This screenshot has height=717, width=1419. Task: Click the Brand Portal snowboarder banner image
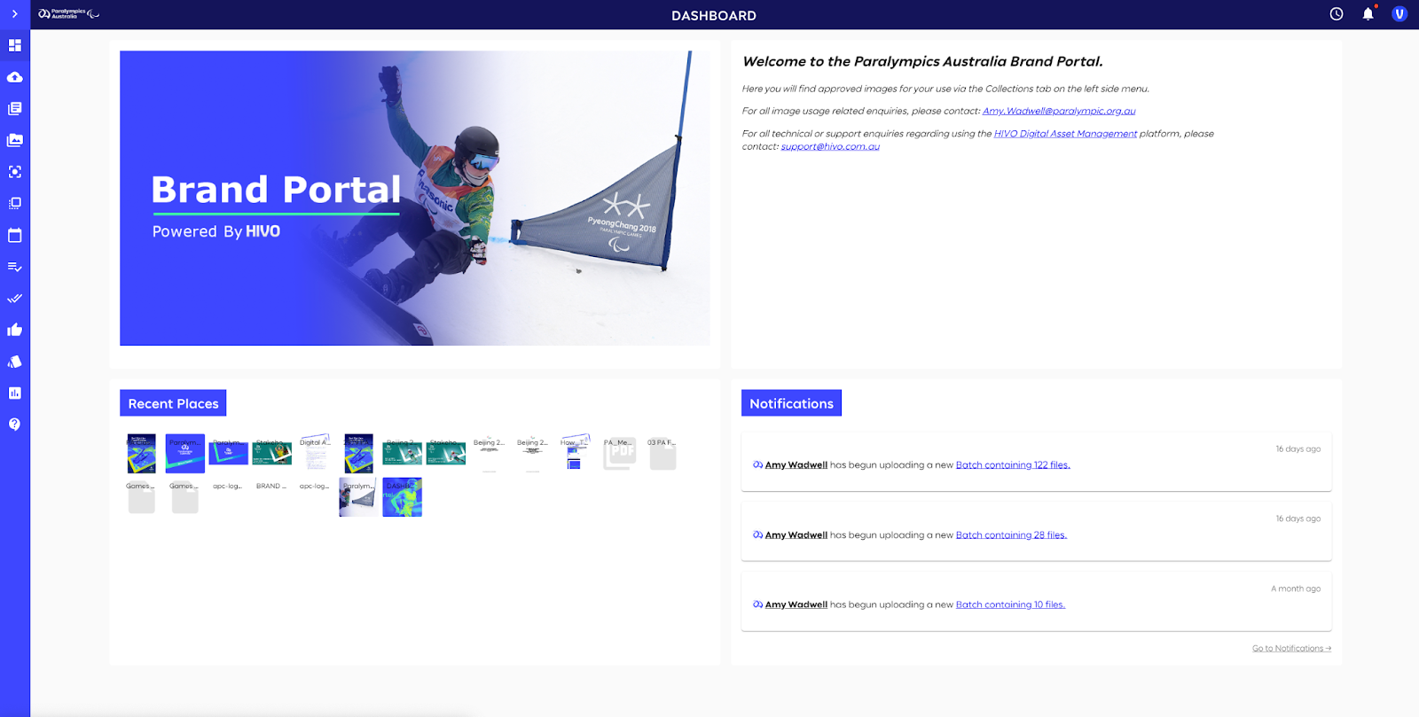[415, 198]
